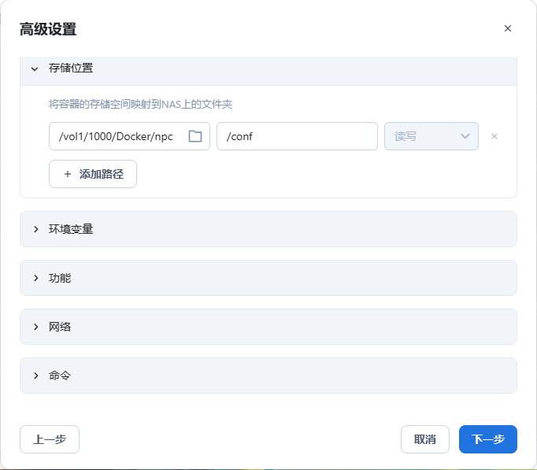The height and width of the screenshot is (470, 537).
Task: Open the 功能 section header label
Action: (x=60, y=278)
